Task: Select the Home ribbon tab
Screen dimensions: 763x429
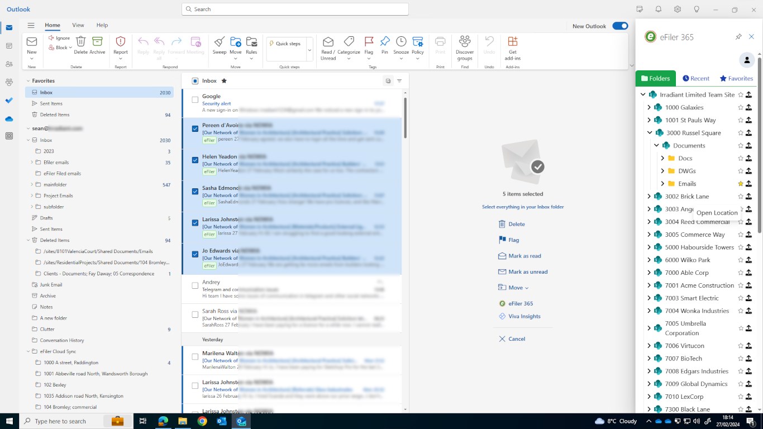Action: click(53, 25)
